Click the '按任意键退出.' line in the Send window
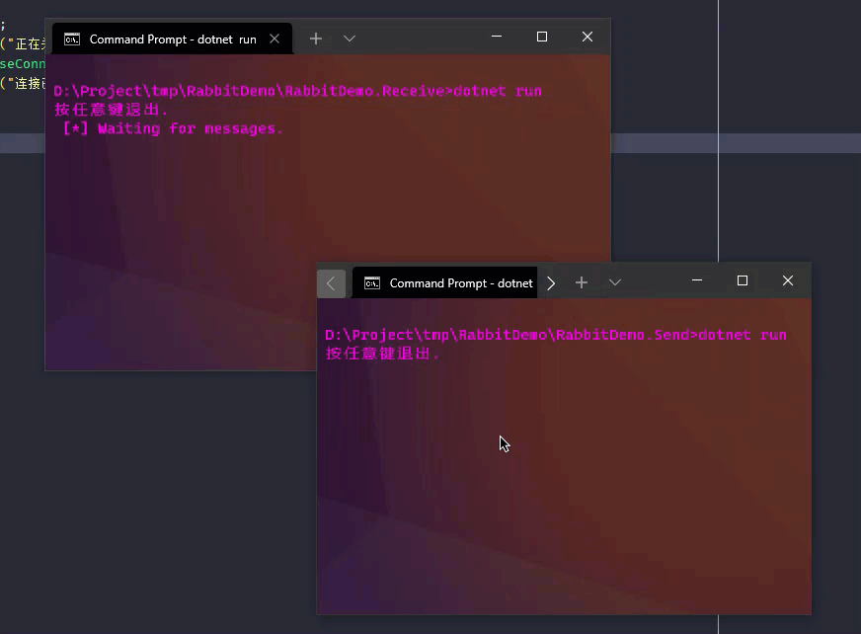 click(382, 354)
